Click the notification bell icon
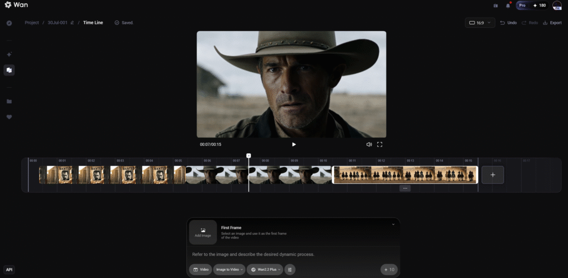 pos(508,6)
